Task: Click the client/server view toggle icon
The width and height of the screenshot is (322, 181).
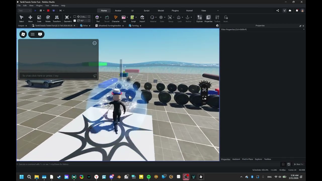Action: 54,11
